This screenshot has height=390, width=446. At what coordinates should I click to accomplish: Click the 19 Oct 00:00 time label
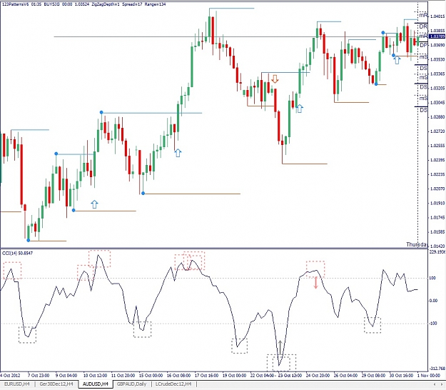pos(234,376)
